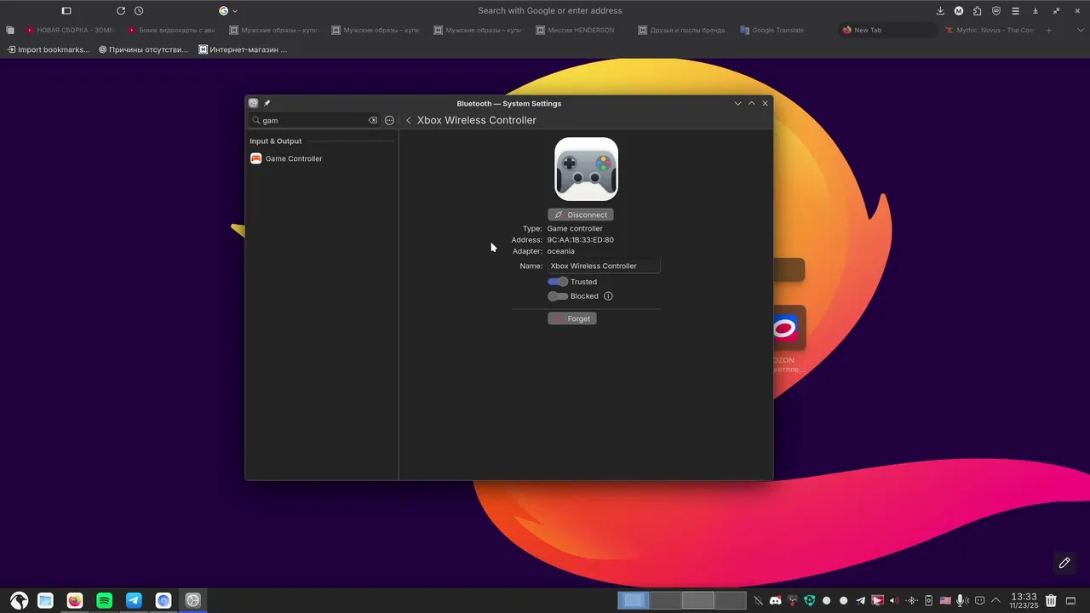1090x613 pixels.
Task: Open the file manager taskbar icon
Action: pyautogui.click(x=45, y=600)
